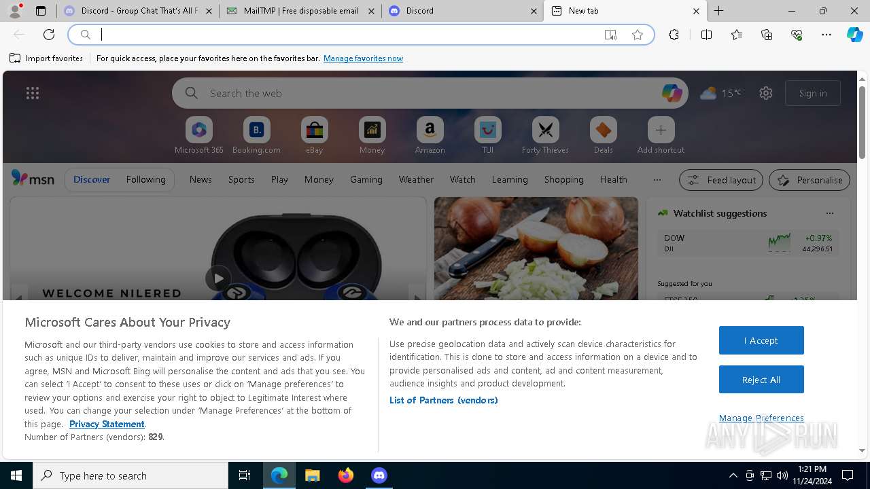This screenshot has height=489, width=870.
Task: Focus the browser address bar
Action: click(x=360, y=35)
